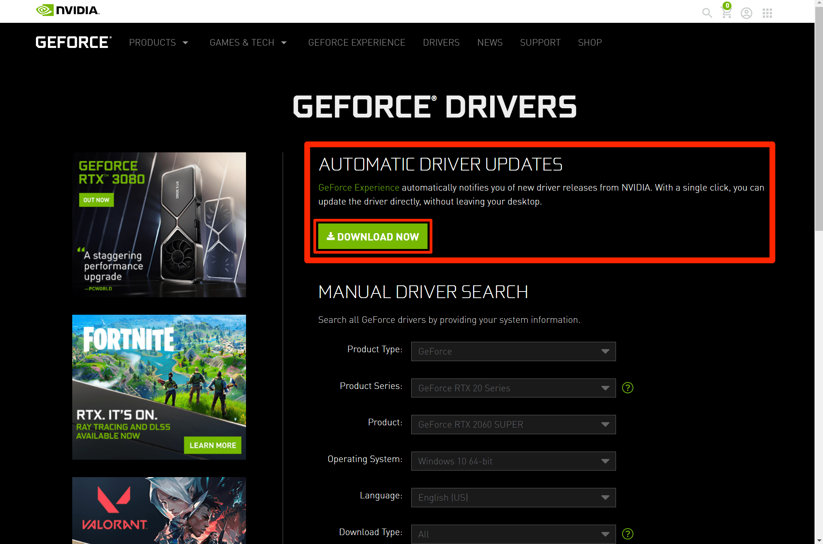Screen dimensions: 823x544
Task: Open the shopping cart icon
Action: pyautogui.click(x=726, y=13)
